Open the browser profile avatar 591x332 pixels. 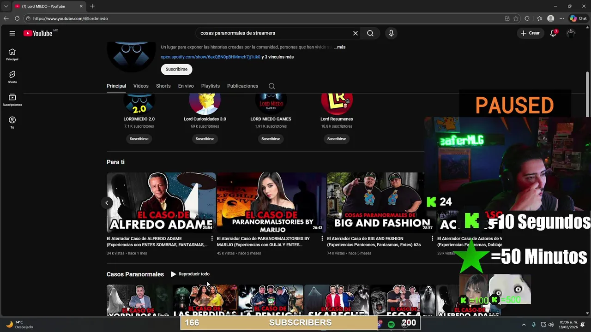(550, 18)
